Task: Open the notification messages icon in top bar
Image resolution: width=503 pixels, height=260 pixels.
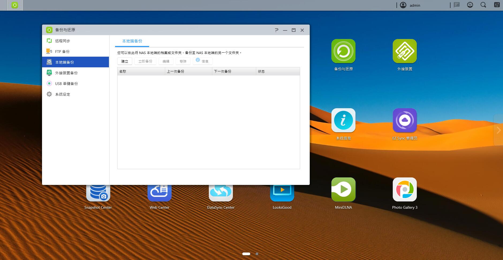Action: (457, 5)
